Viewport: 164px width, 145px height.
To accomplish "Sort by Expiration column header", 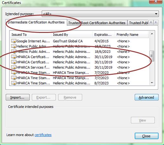I will [104, 35].
